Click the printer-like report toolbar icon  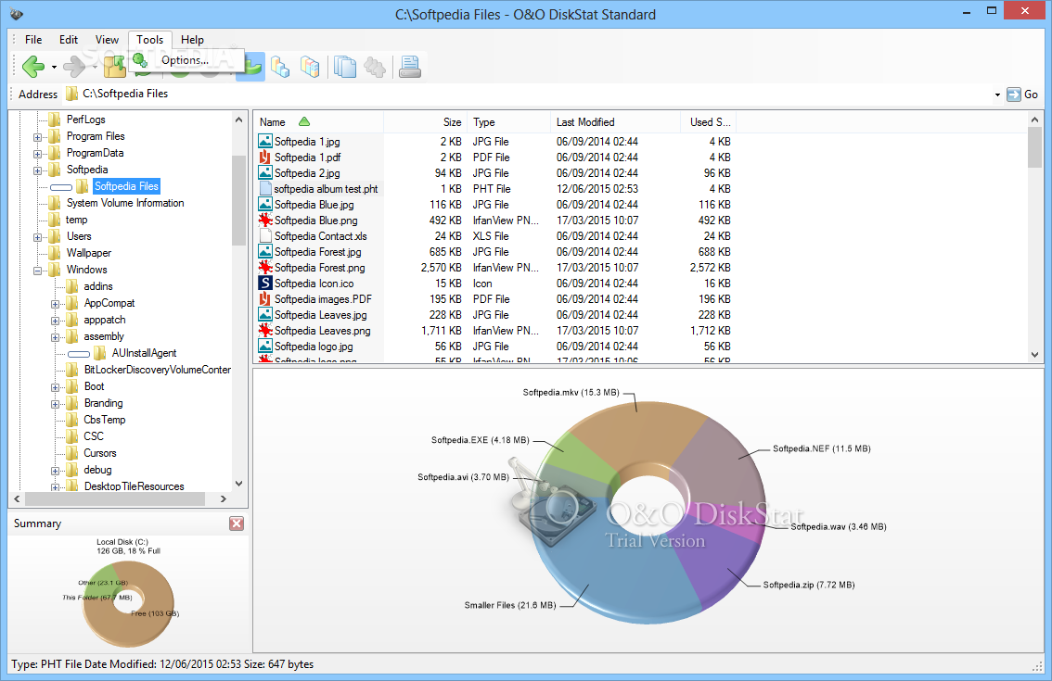pyautogui.click(x=410, y=67)
